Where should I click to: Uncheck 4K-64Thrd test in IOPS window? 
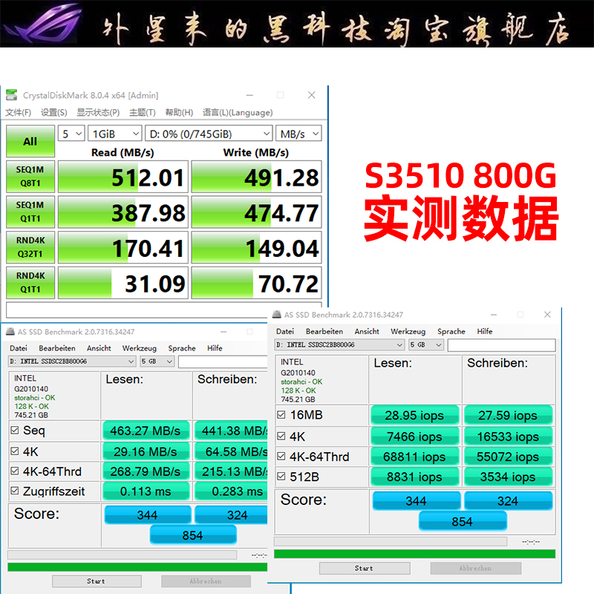(281, 456)
